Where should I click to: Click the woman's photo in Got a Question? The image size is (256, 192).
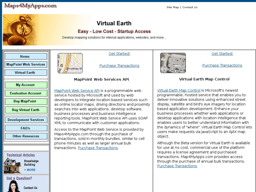13,186
